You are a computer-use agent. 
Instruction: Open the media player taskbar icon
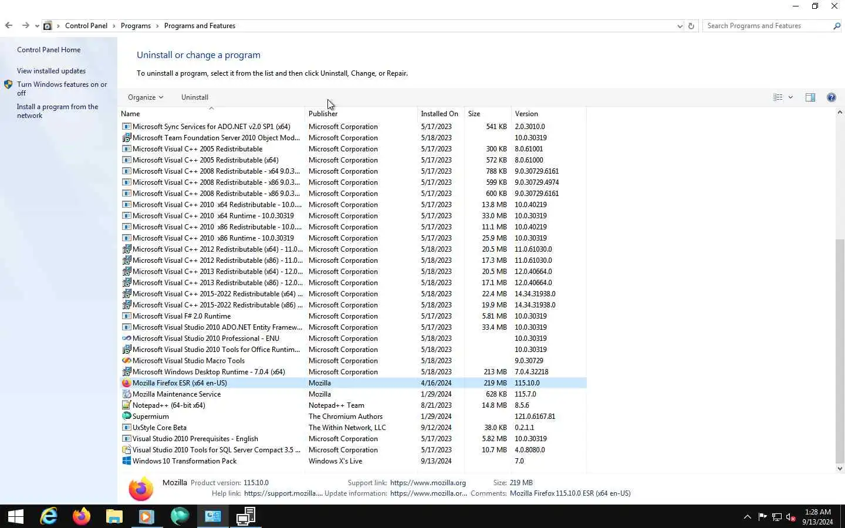pos(147,516)
